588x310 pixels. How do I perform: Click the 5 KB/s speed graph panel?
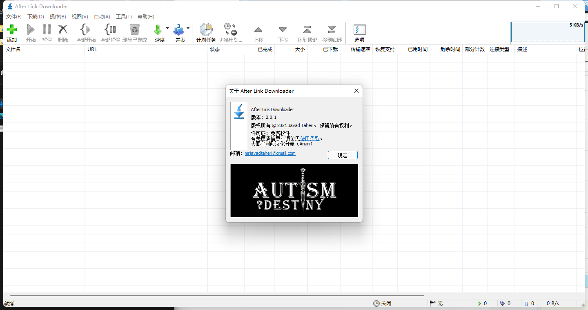(548, 32)
